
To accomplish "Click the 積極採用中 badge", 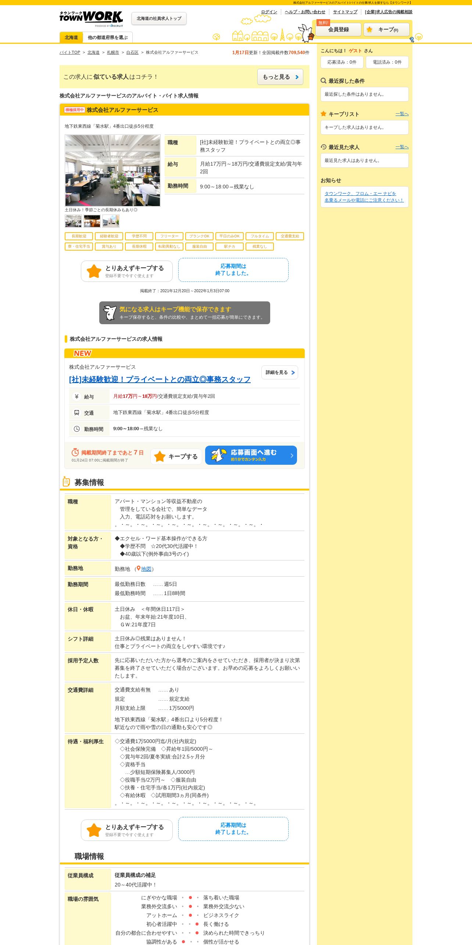I will click(75, 110).
